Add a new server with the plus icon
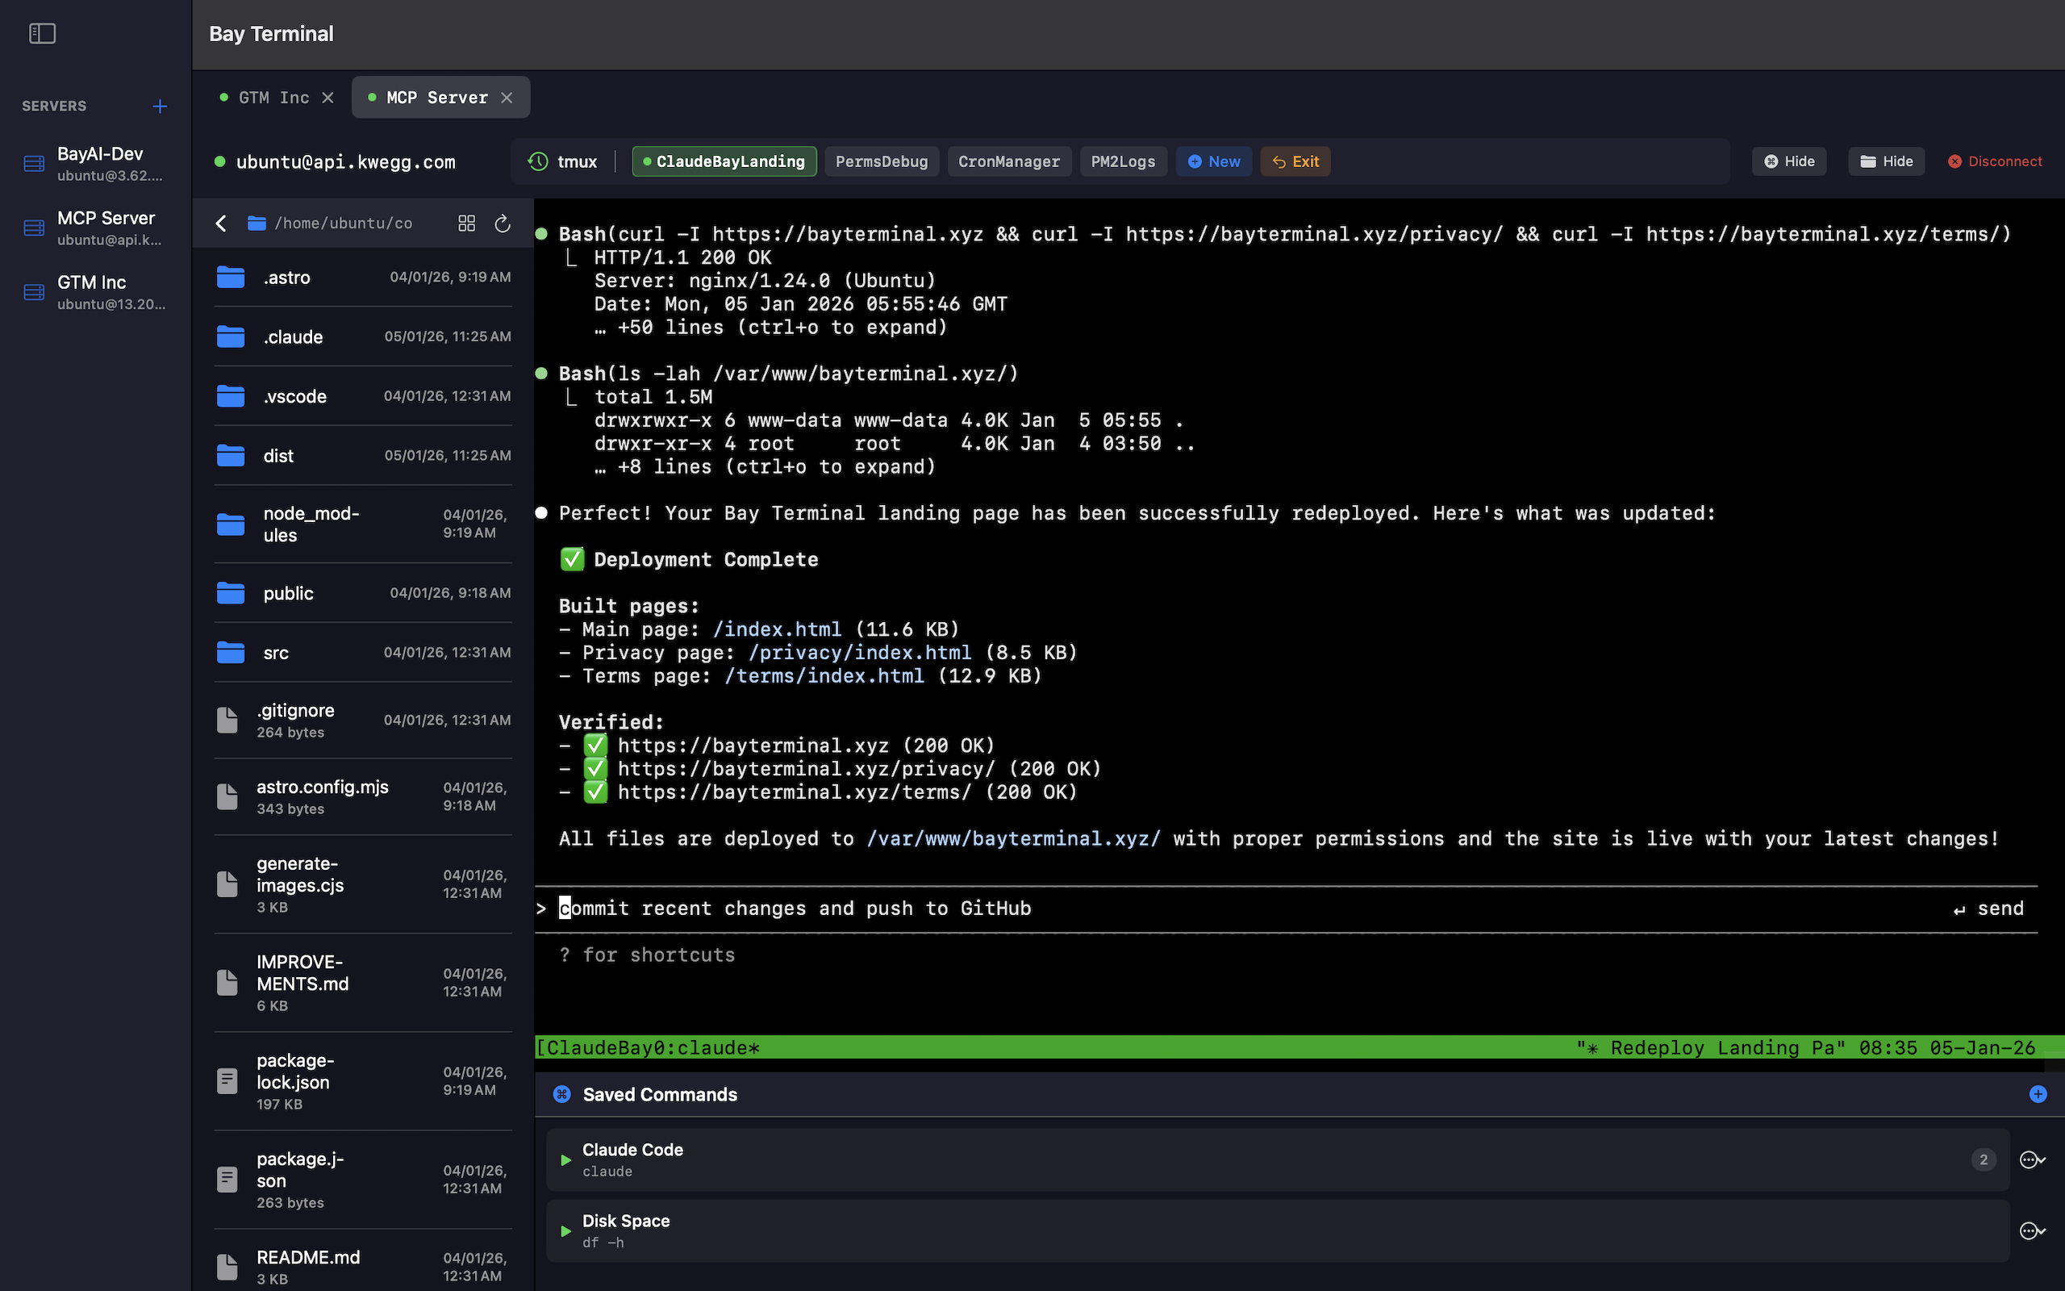The image size is (2065, 1291). point(161,106)
